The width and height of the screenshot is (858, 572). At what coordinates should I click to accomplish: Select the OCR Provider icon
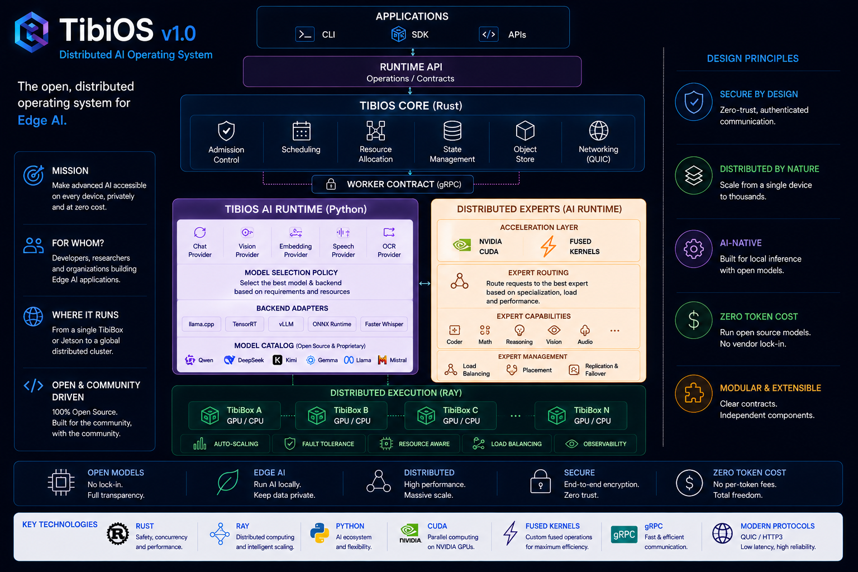click(x=389, y=232)
